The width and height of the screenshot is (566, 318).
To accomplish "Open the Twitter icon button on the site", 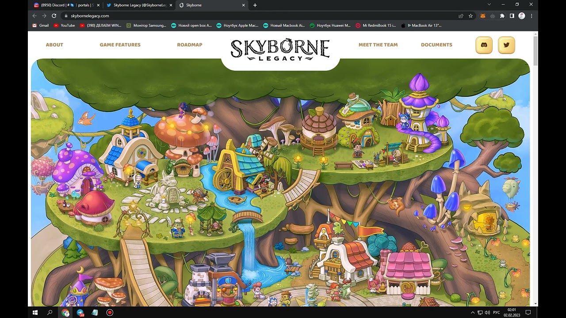I will [506, 45].
